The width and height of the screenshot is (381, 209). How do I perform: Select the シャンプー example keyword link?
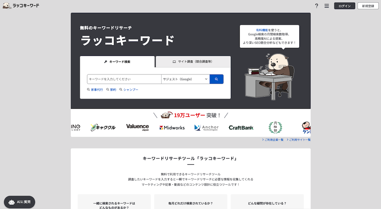pyautogui.click(x=130, y=90)
